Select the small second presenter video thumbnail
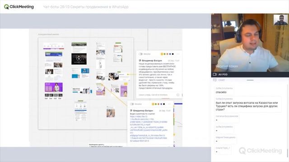This screenshot has height=162, width=289. pos(280,20)
